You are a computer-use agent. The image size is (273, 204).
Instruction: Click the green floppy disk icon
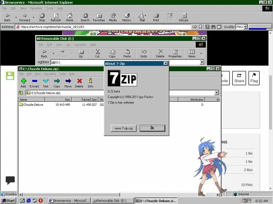pos(10,76)
